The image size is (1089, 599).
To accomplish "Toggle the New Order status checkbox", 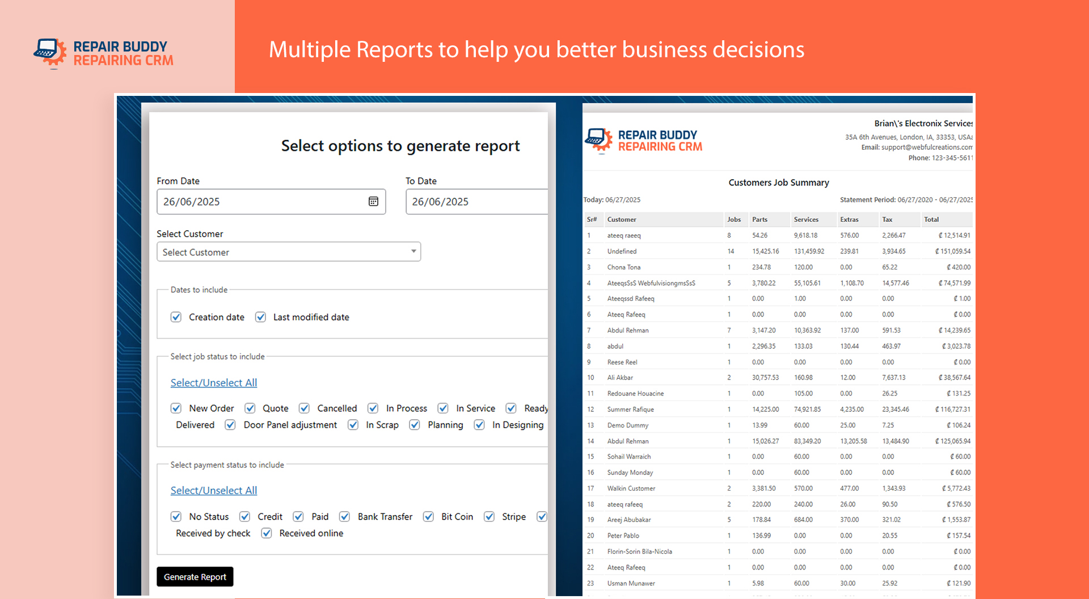I will [176, 408].
